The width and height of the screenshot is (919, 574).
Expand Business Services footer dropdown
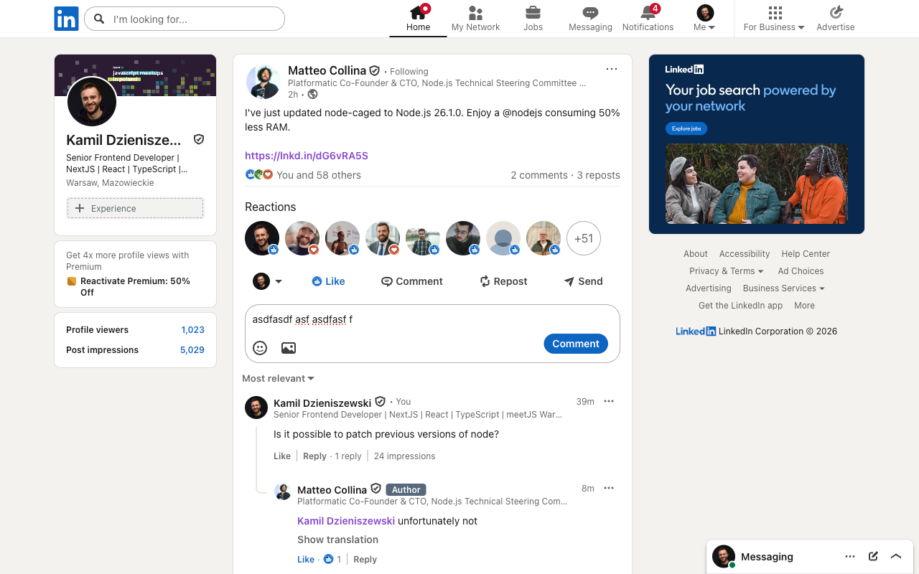point(783,288)
